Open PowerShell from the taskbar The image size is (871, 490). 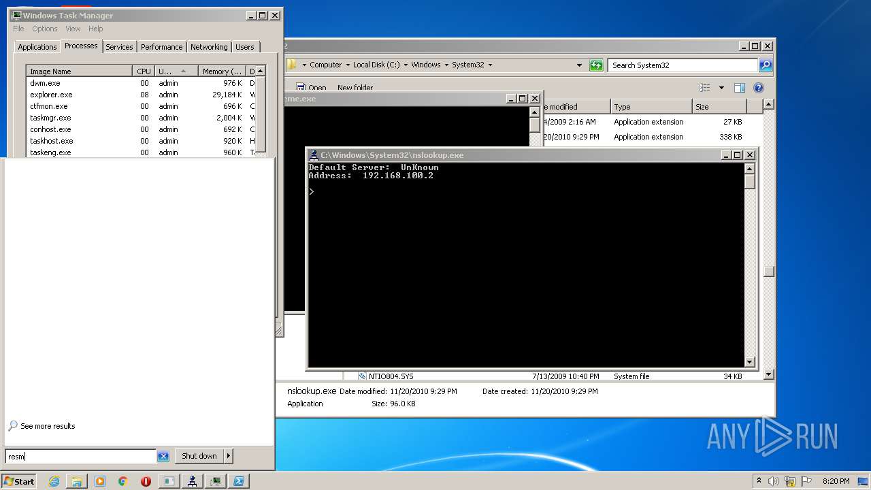click(239, 481)
